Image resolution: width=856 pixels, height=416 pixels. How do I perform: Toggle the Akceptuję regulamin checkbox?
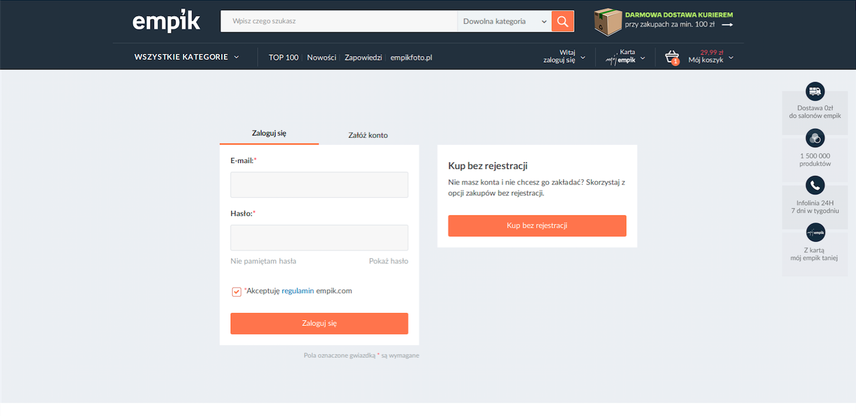pos(236,292)
